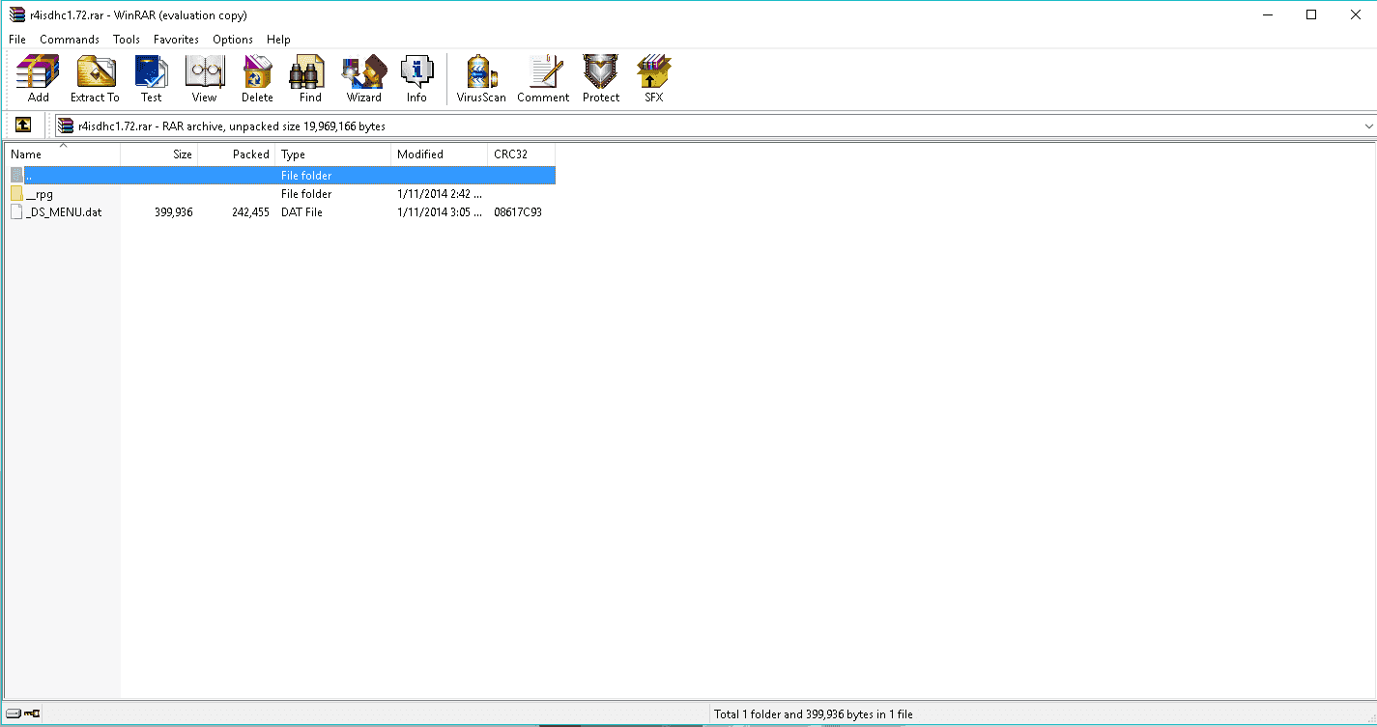The image size is (1377, 727).
Task: Sort by the Modified column header
Action: 440,154
